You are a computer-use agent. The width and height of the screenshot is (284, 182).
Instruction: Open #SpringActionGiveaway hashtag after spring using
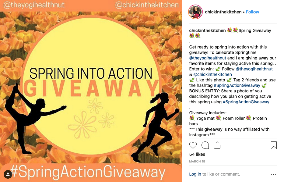click(x=246, y=102)
